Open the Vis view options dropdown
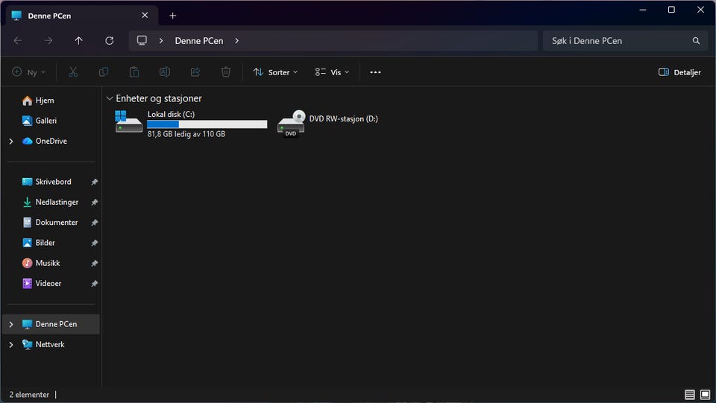This screenshot has height=403, width=716. [332, 72]
